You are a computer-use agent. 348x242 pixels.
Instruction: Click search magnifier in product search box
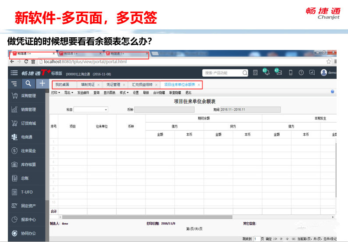(245, 73)
